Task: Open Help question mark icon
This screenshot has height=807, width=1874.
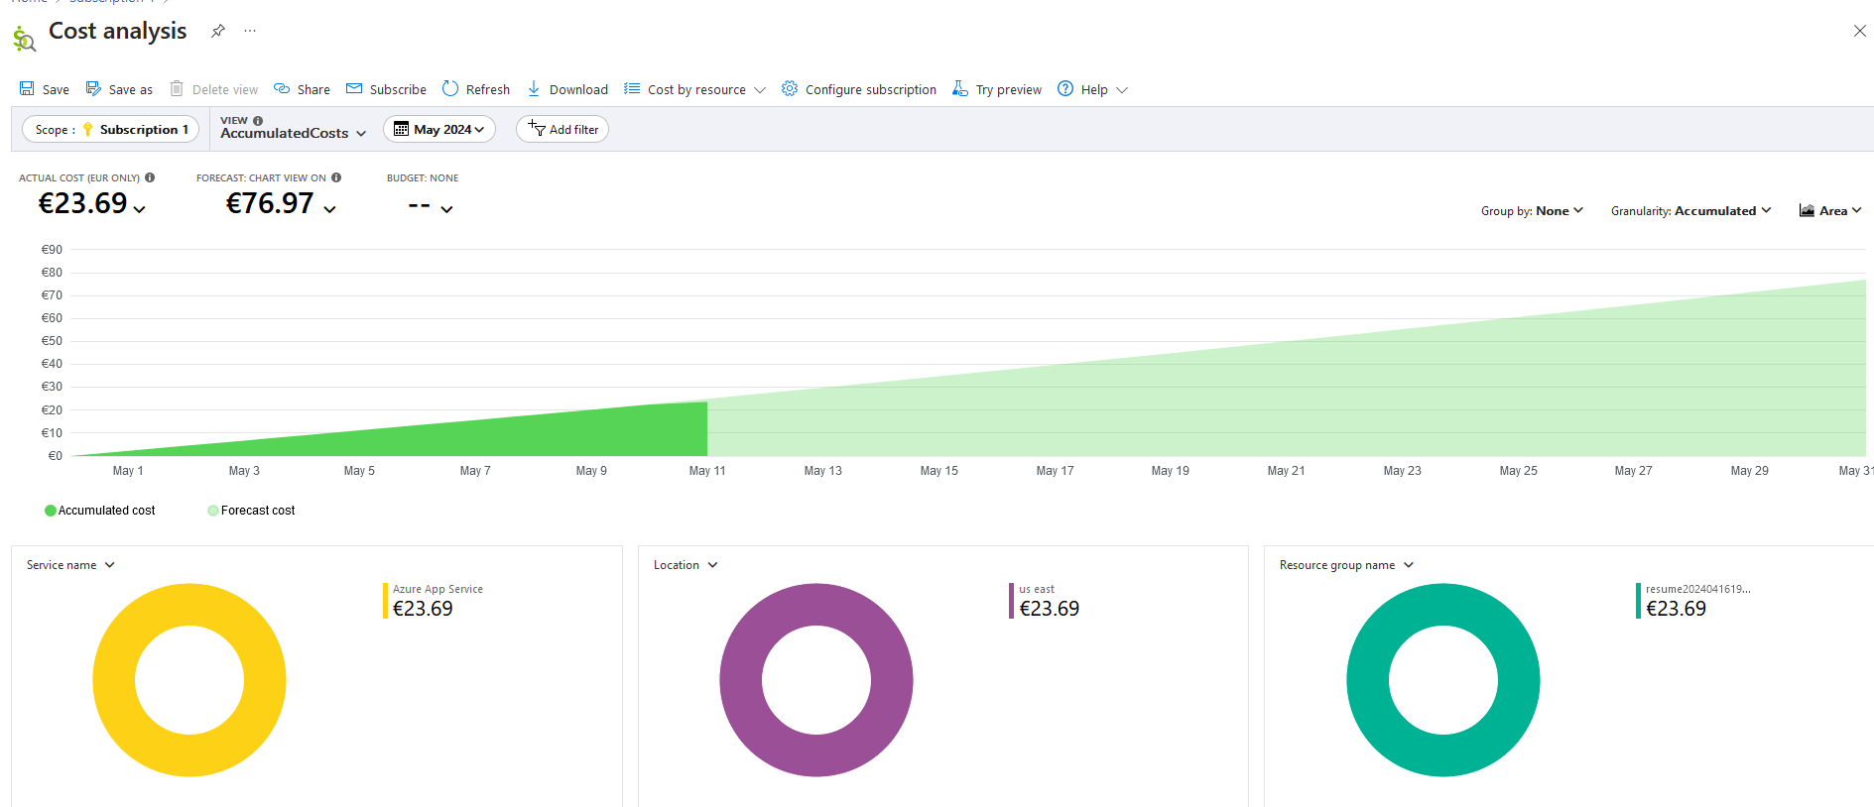Action: coord(1065,89)
